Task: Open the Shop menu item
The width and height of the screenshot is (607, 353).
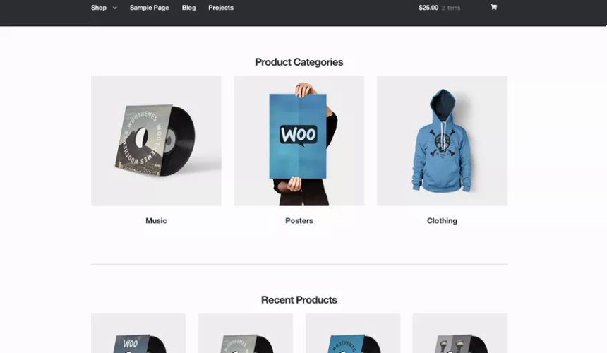Action: point(99,8)
